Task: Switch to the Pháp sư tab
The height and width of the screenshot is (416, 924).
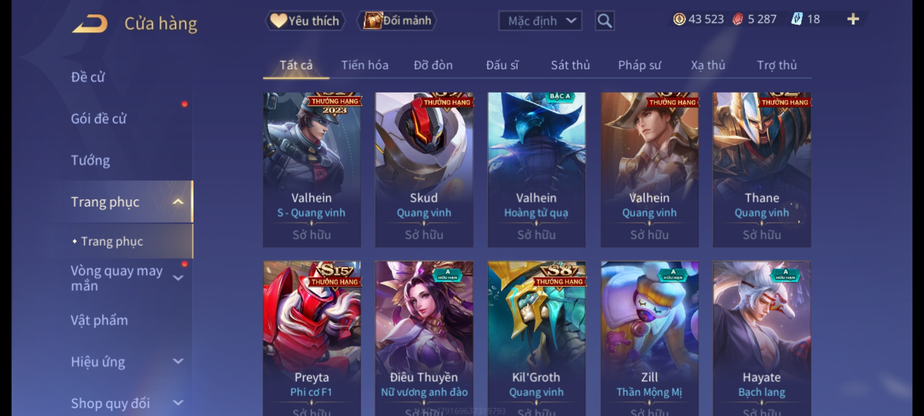Action: tap(639, 65)
